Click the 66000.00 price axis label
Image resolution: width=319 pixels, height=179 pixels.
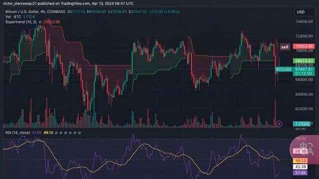pyautogui.click(x=304, y=80)
